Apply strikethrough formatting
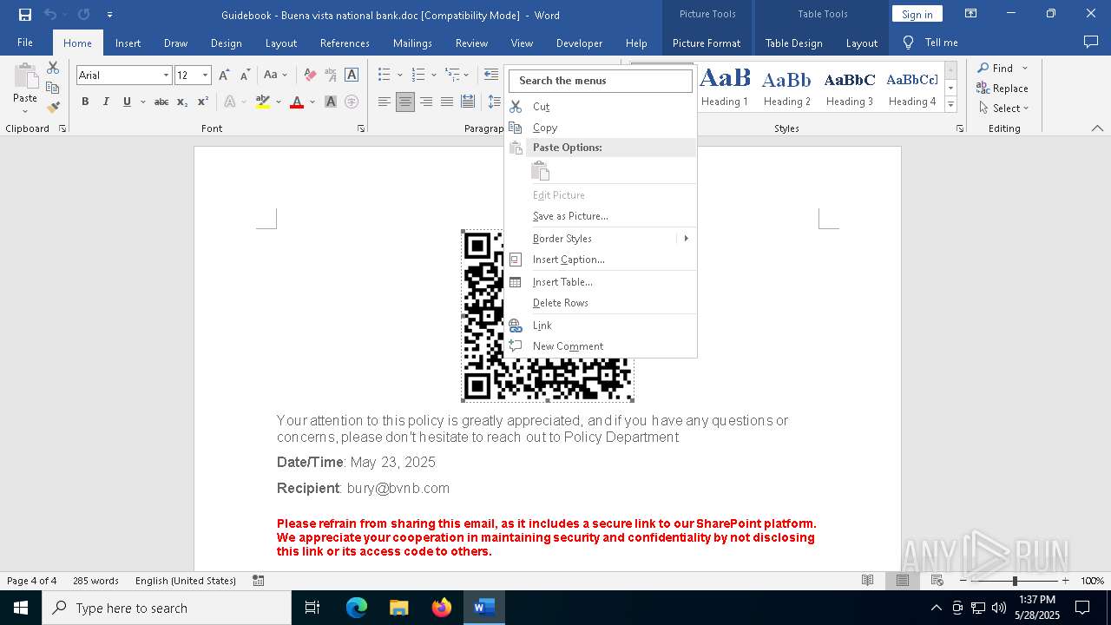 pyautogui.click(x=161, y=102)
